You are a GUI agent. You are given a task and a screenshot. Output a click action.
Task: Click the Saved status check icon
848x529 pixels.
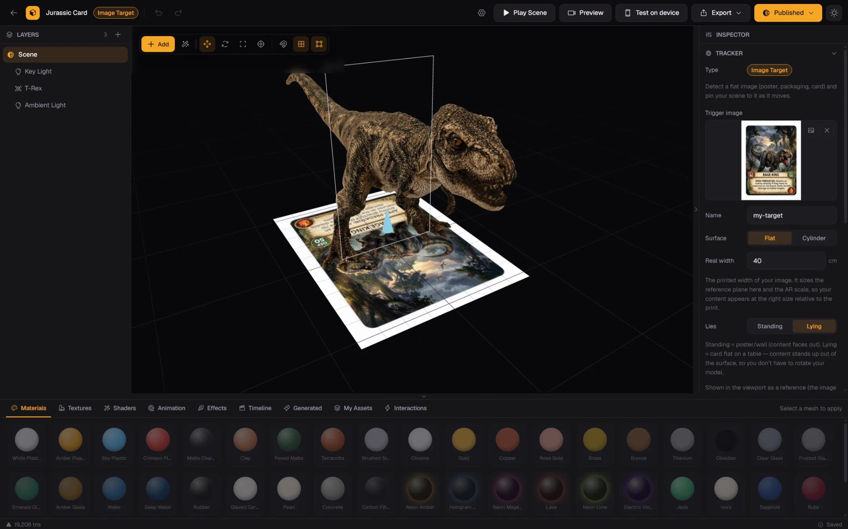820,525
